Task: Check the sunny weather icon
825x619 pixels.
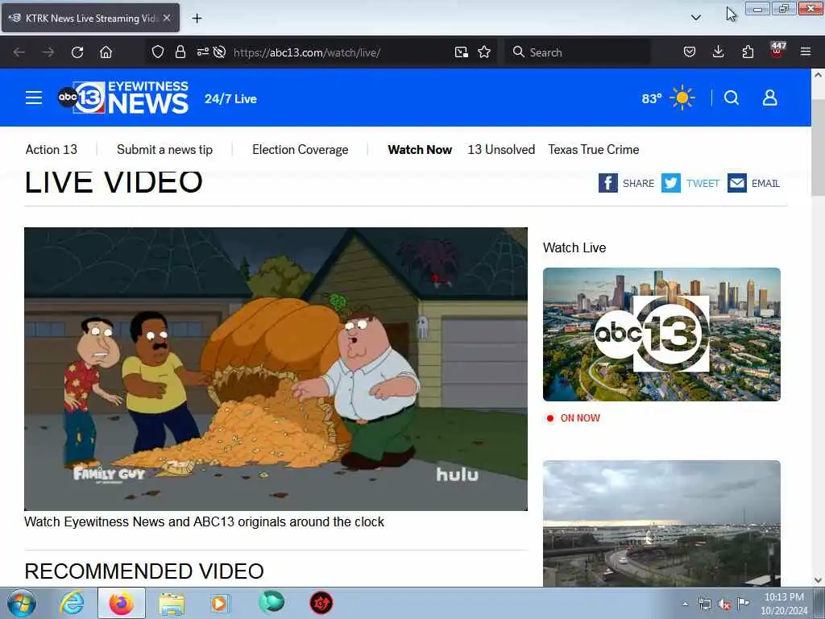Action: point(682,98)
